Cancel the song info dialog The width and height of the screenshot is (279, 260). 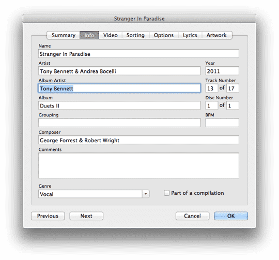(x=192, y=216)
